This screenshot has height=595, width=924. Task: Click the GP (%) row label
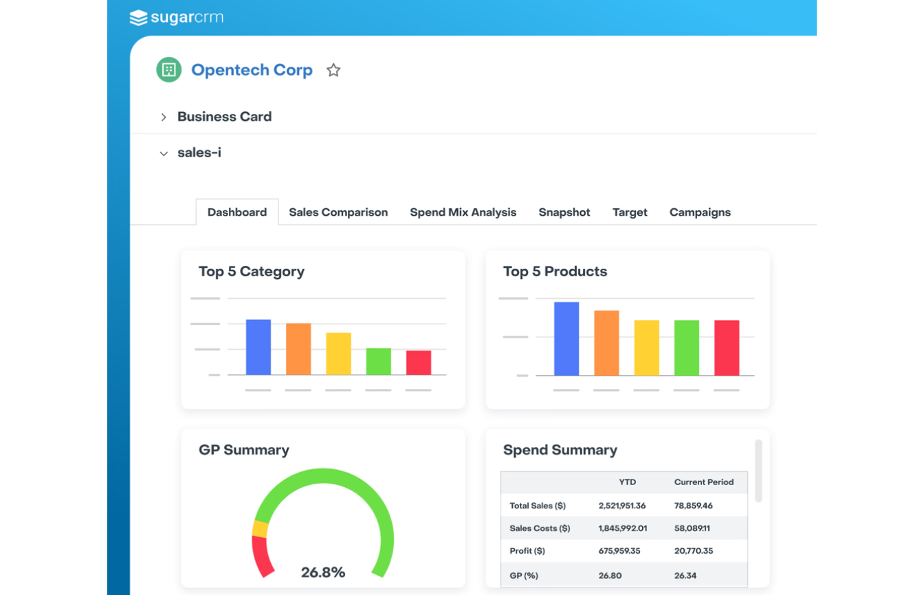524,576
